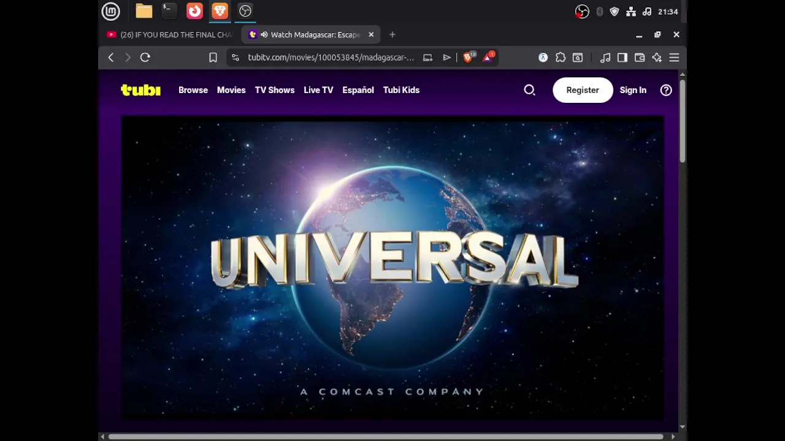
Task: Show the calendar from clock 21:34
Action: coord(668,12)
